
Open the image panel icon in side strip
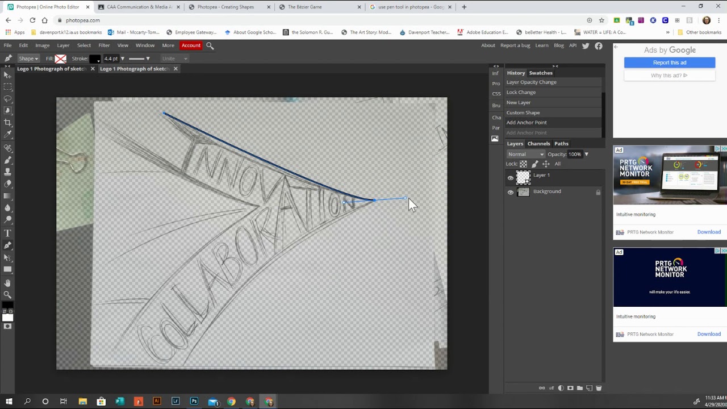pos(495,139)
